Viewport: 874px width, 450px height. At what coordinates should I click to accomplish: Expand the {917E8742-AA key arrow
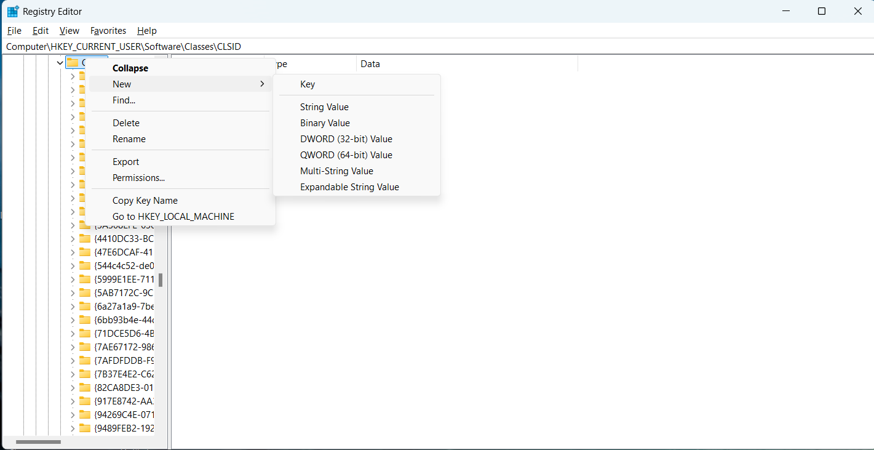(73, 401)
